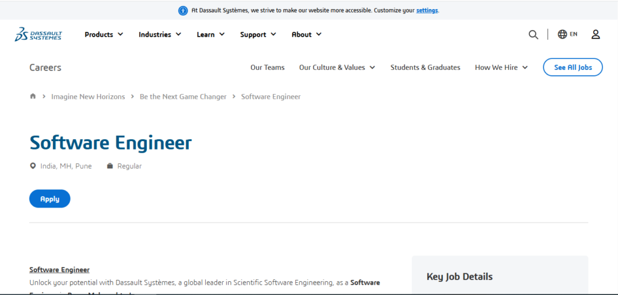Screen dimensions: 618x295
Task: Expand the Support menu
Action: click(258, 34)
